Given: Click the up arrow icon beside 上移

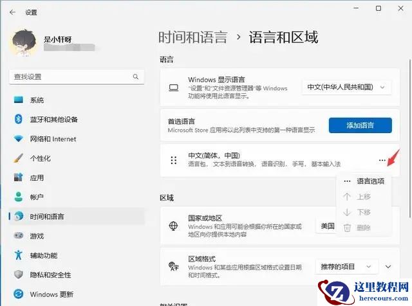Looking at the screenshot, I should 347,197.
